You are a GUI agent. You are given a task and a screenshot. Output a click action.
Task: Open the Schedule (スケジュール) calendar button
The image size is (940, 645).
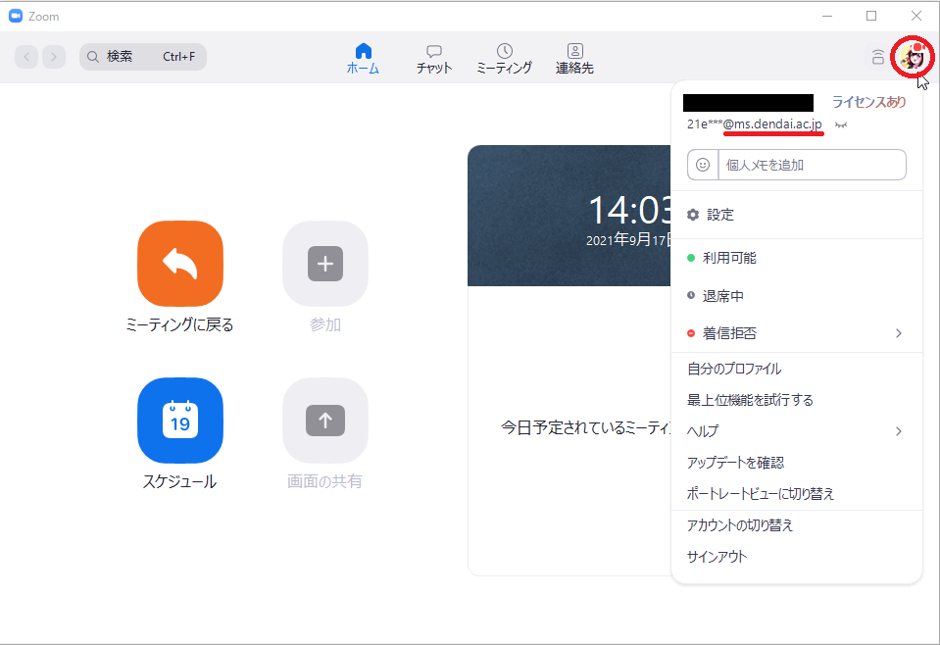[179, 421]
